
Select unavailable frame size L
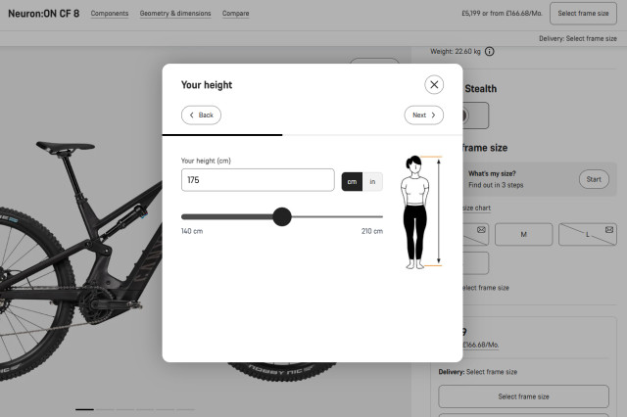coord(588,235)
